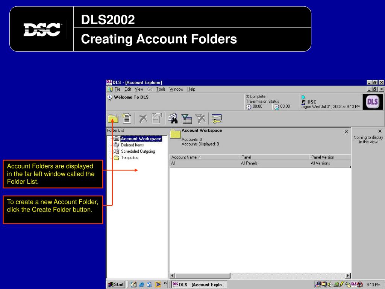
Task: Select the Templates folder
Action: tap(129, 158)
